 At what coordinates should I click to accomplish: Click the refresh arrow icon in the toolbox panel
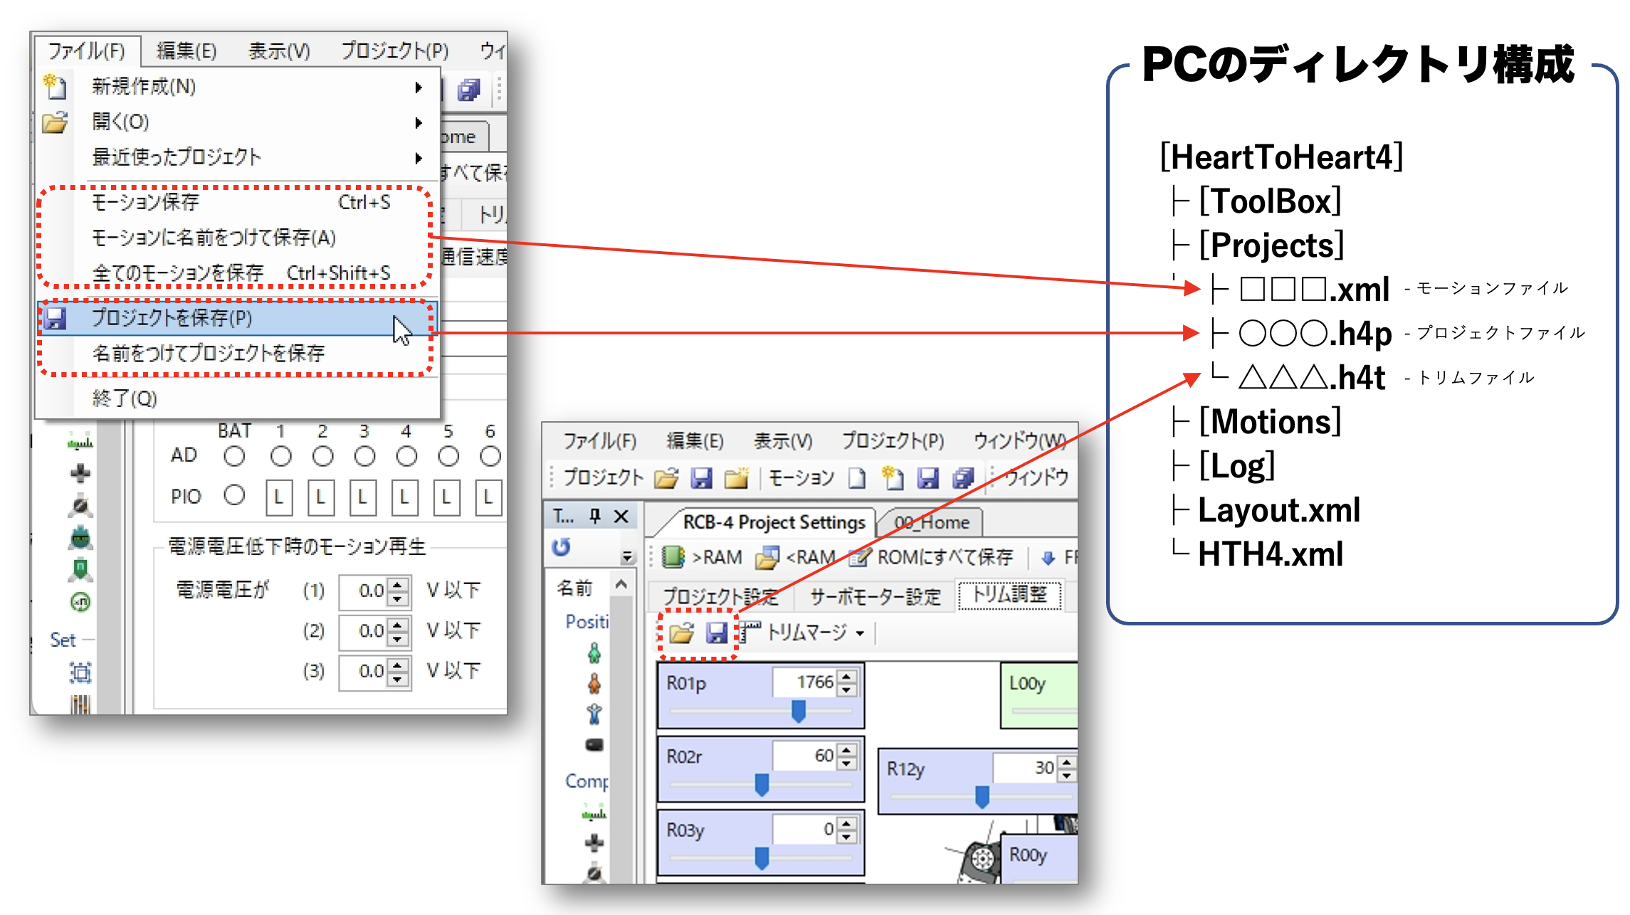tap(561, 547)
